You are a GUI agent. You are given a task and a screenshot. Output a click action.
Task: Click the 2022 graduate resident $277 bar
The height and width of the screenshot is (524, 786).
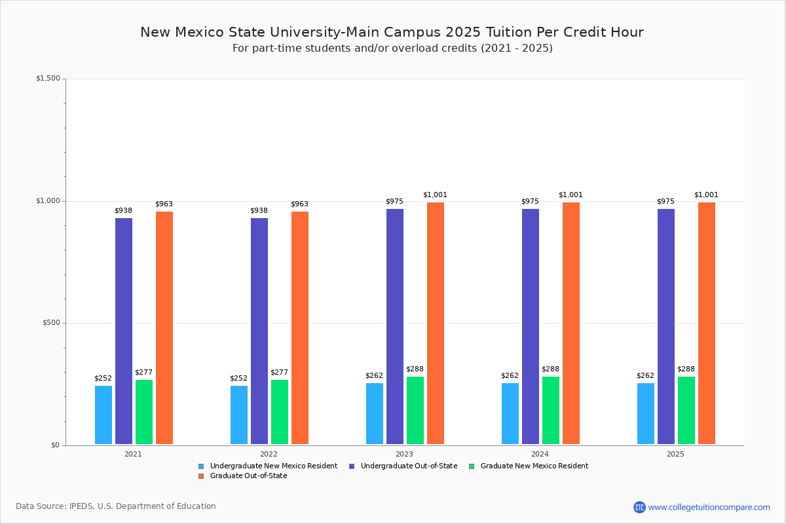click(x=280, y=411)
